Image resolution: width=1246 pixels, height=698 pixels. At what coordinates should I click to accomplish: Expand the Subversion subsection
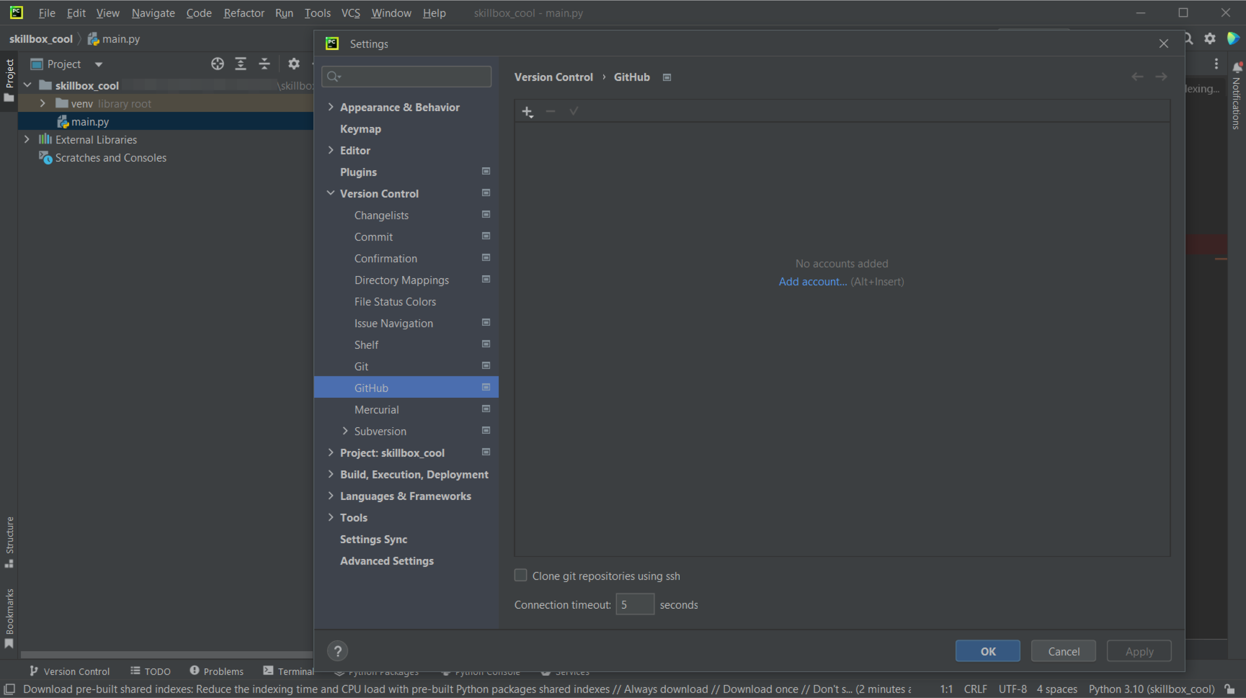click(345, 431)
